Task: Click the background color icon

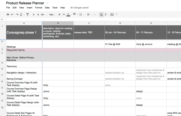Action: (75, 14)
